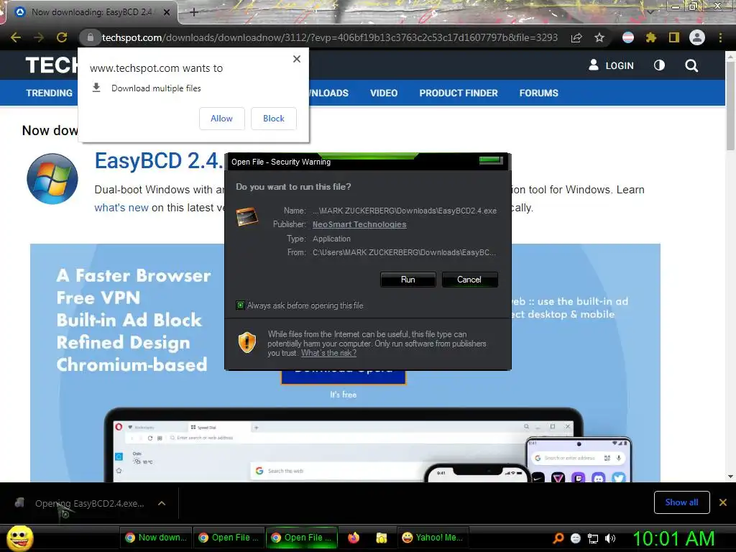The image size is (736, 552).
Task: Click the TechSpot search magnifier icon
Action: [691, 65]
